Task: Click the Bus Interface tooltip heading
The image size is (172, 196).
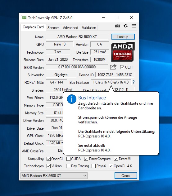Action: click(x=92, y=98)
